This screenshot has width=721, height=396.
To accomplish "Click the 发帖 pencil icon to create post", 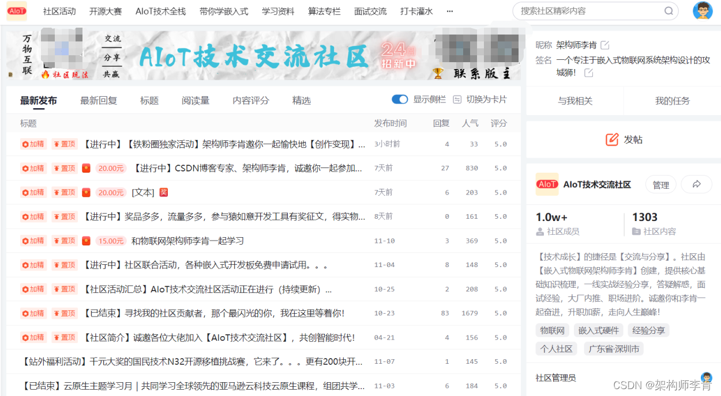I will [612, 139].
